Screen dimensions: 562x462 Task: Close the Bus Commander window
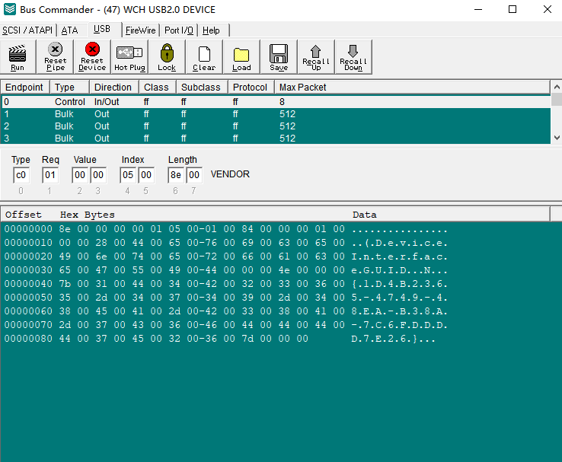pos(547,9)
